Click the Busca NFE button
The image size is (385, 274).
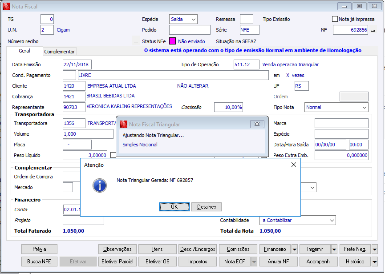pyautogui.click(x=39, y=262)
